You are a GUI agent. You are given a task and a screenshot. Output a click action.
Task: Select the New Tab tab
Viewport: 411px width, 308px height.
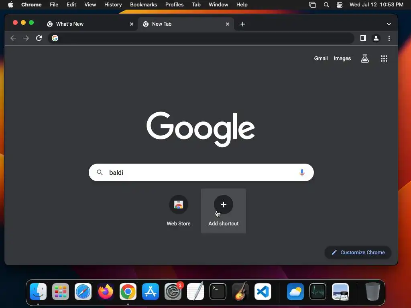[185, 24]
